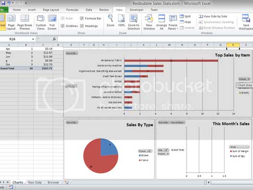This screenshot has width=253, height=190.
Task: Open a New Window
Action: [x=149, y=18]
